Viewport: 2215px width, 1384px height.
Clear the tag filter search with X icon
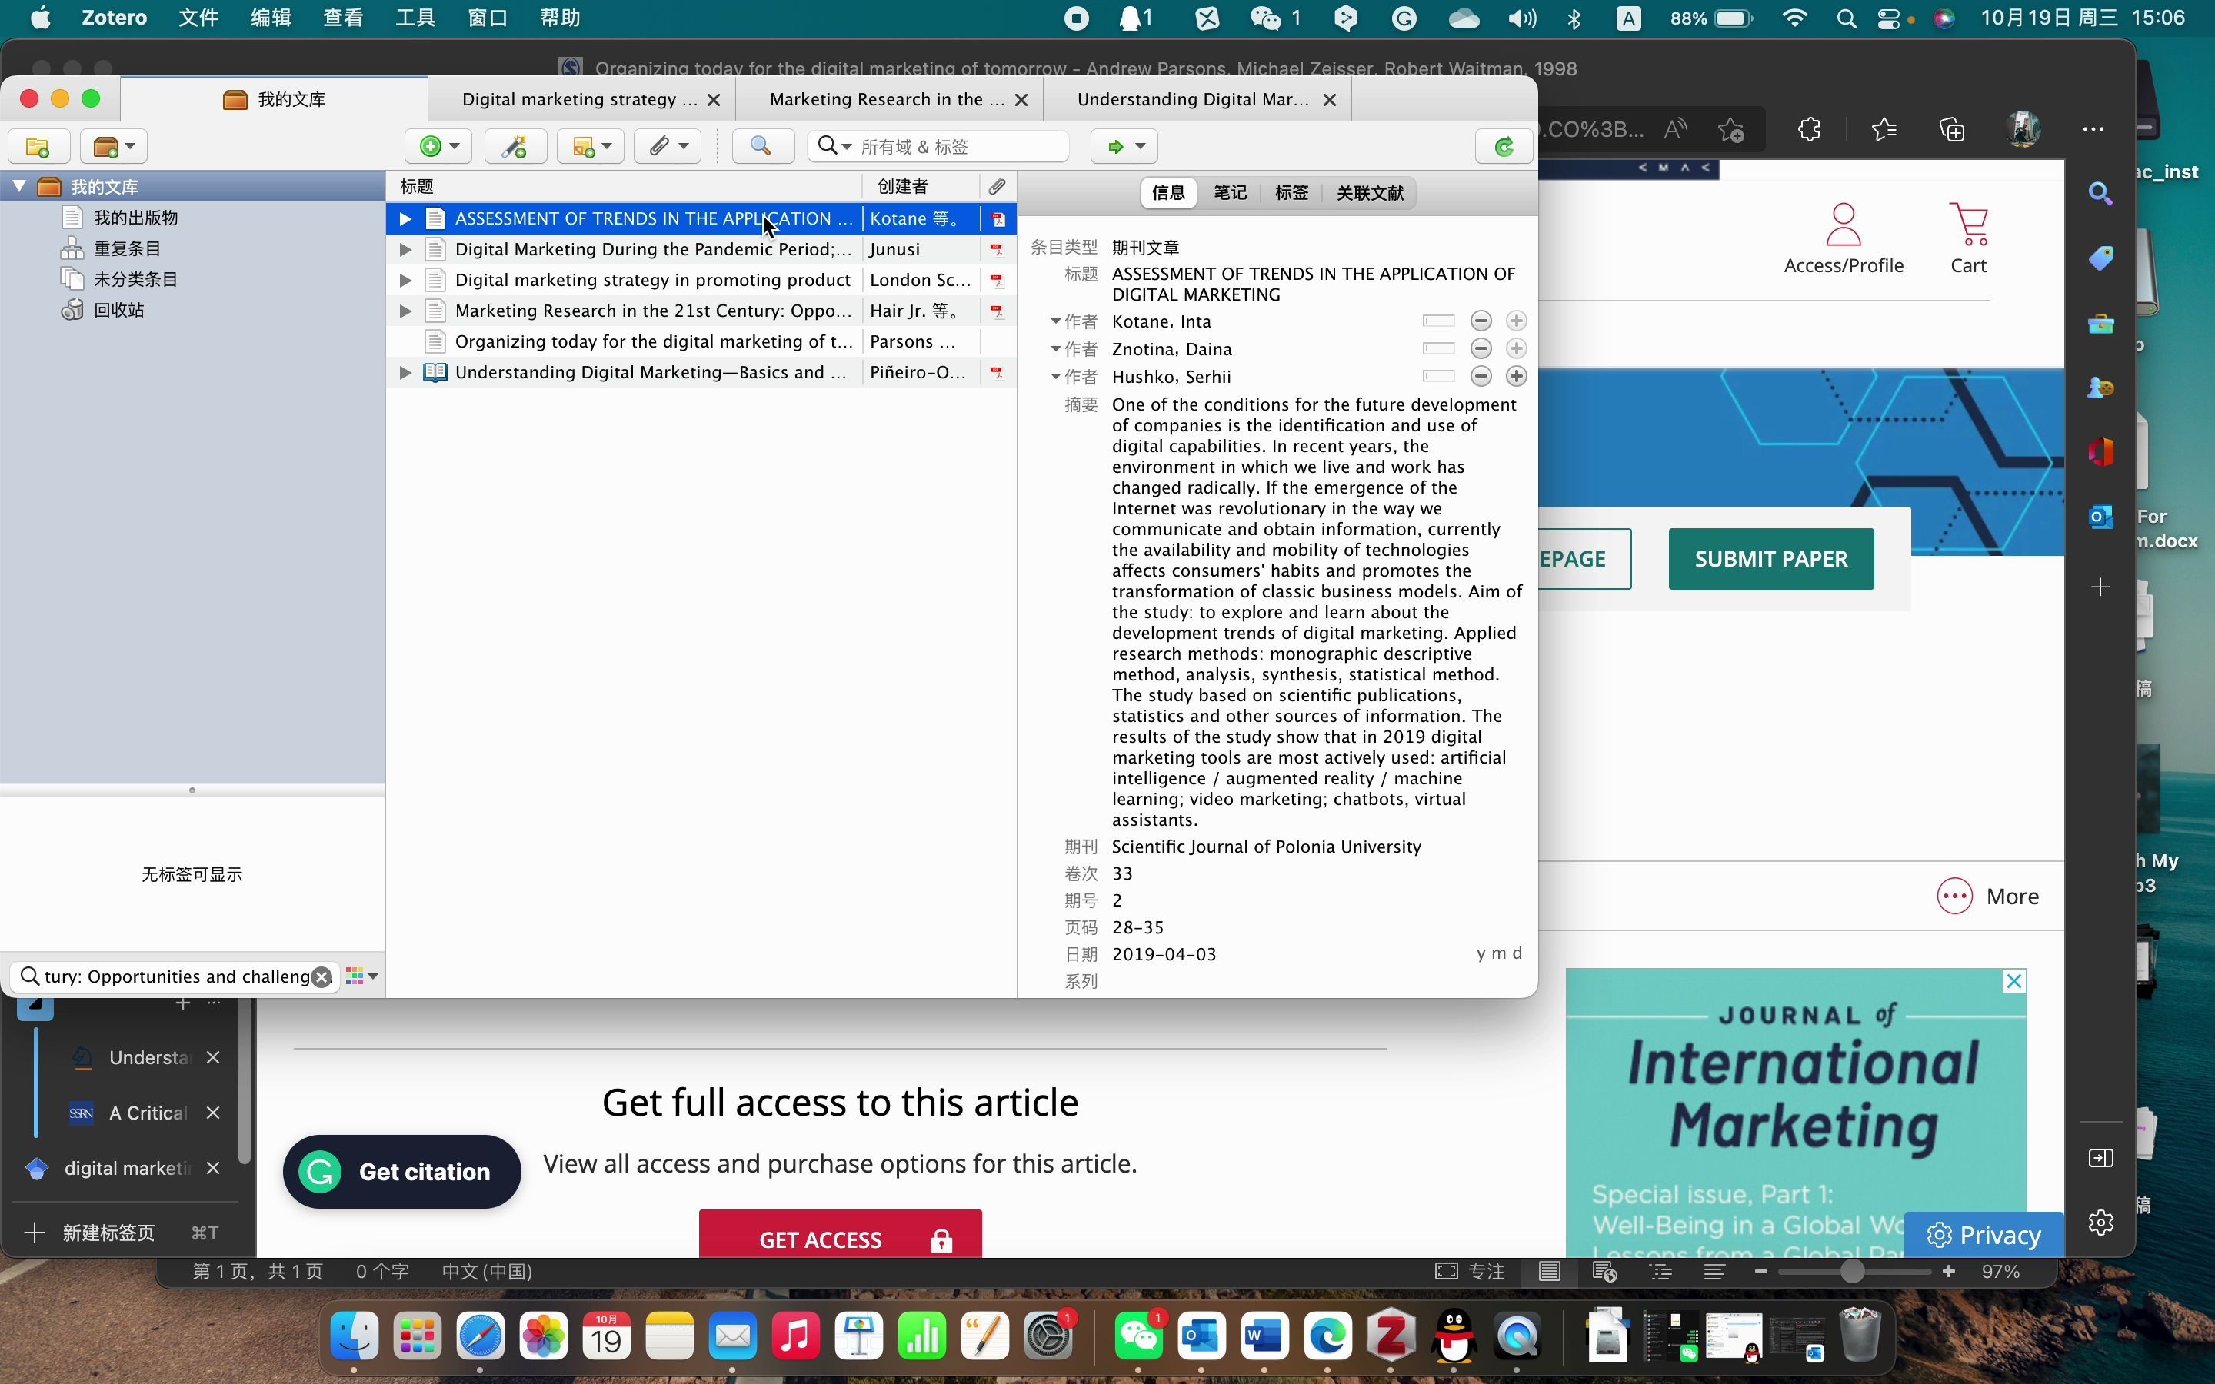(x=322, y=977)
